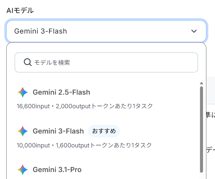Focus the モデルを検索 search field
This screenshot has height=179, width=215.
pyautogui.click(x=106, y=62)
